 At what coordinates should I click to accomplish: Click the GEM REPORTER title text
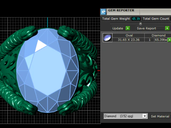coord(121,10)
